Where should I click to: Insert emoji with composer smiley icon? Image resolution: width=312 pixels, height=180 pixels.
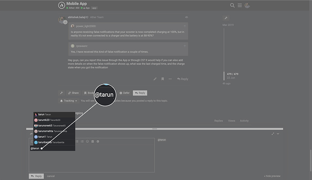point(87,142)
